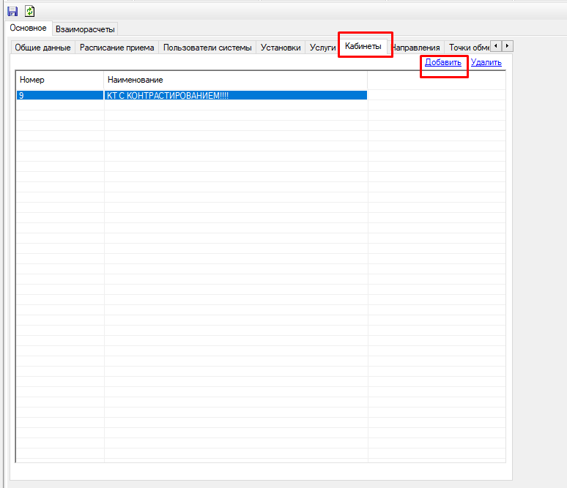This screenshot has width=567, height=488.
Task: Click the Наименование column header
Action: pyautogui.click(x=235, y=79)
